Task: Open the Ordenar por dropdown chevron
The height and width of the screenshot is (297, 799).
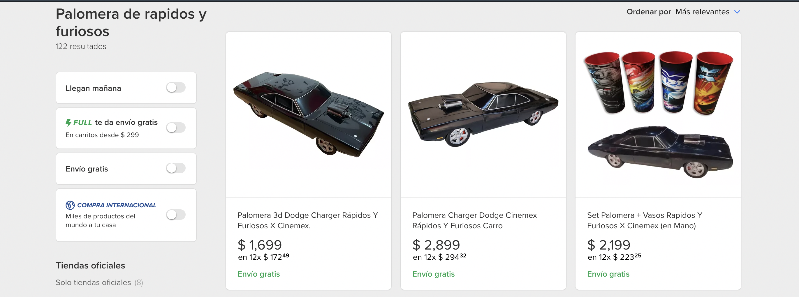Action: [x=737, y=12]
